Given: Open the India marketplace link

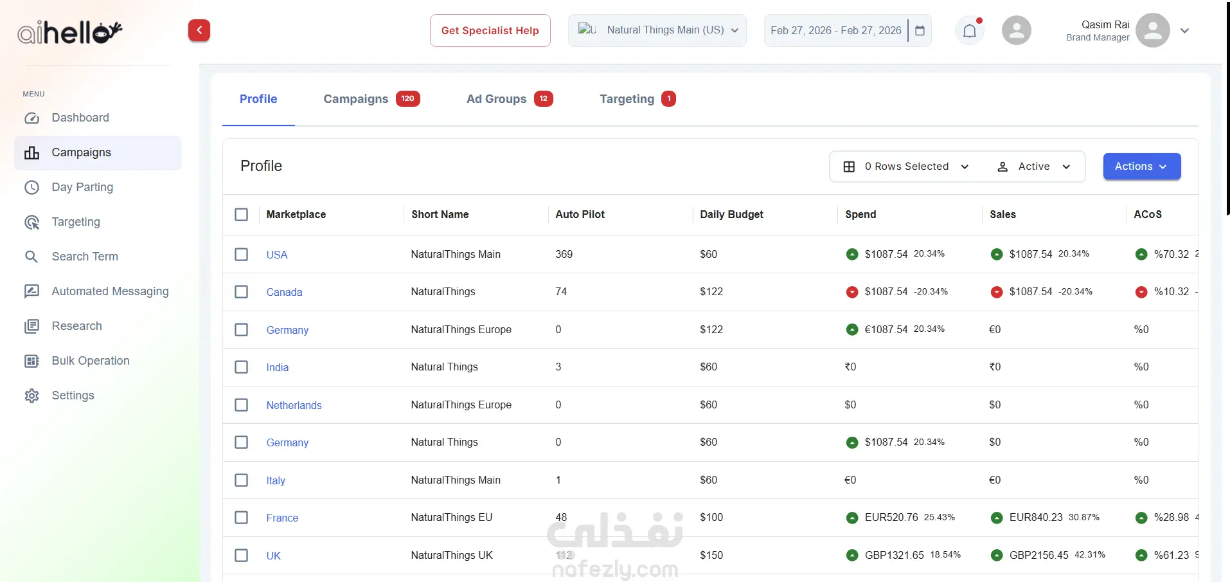Looking at the screenshot, I should click(x=278, y=367).
